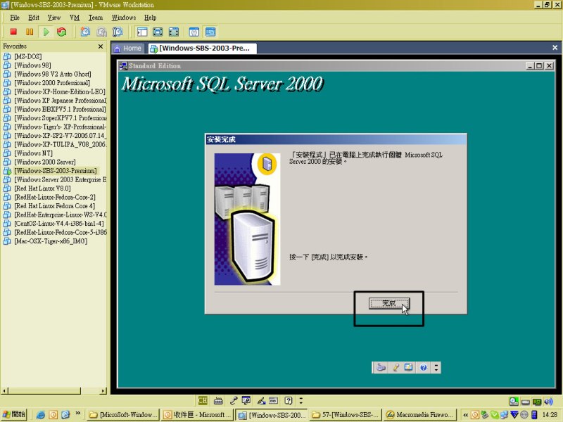The image size is (563, 422).
Task: Enter Full Screen mode icon
Action: tap(174, 32)
